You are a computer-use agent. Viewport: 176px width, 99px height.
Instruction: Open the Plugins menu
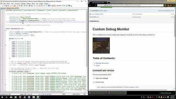41,4
